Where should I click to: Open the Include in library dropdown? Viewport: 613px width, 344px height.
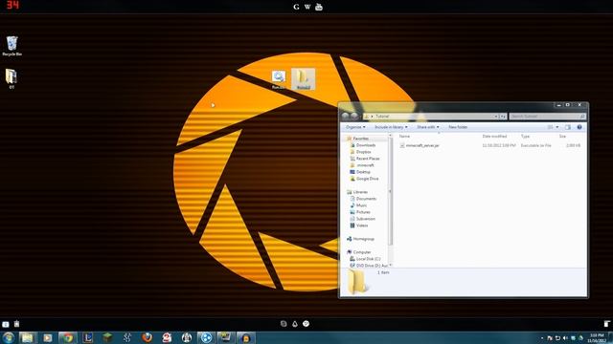pos(391,127)
